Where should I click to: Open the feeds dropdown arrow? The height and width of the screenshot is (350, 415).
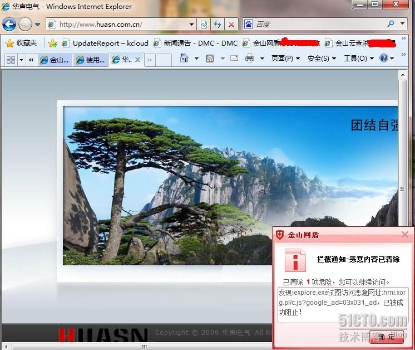point(223,58)
